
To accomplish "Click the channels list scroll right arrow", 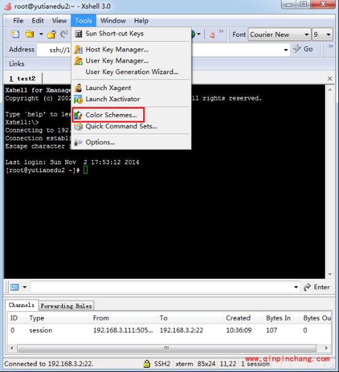I will (x=326, y=348).
